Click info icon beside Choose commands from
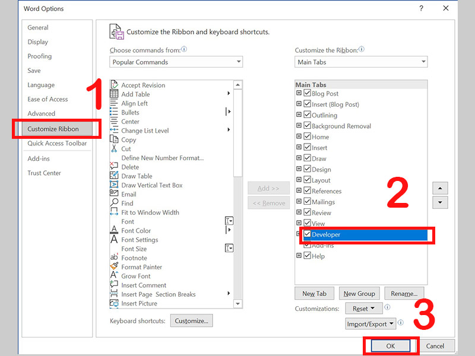Viewport: 475px width, 356px height. point(184,49)
